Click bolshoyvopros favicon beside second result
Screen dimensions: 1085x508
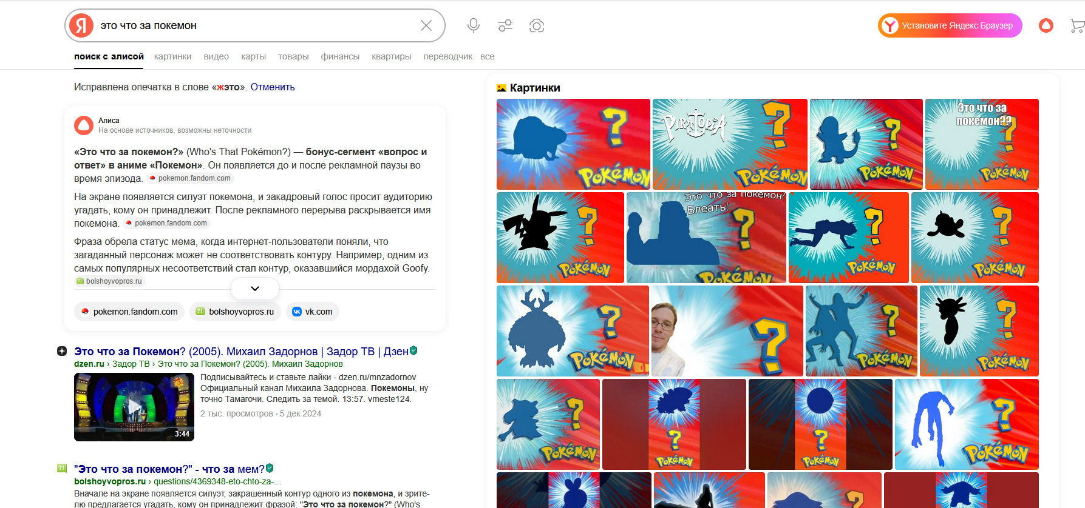[62, 468]
